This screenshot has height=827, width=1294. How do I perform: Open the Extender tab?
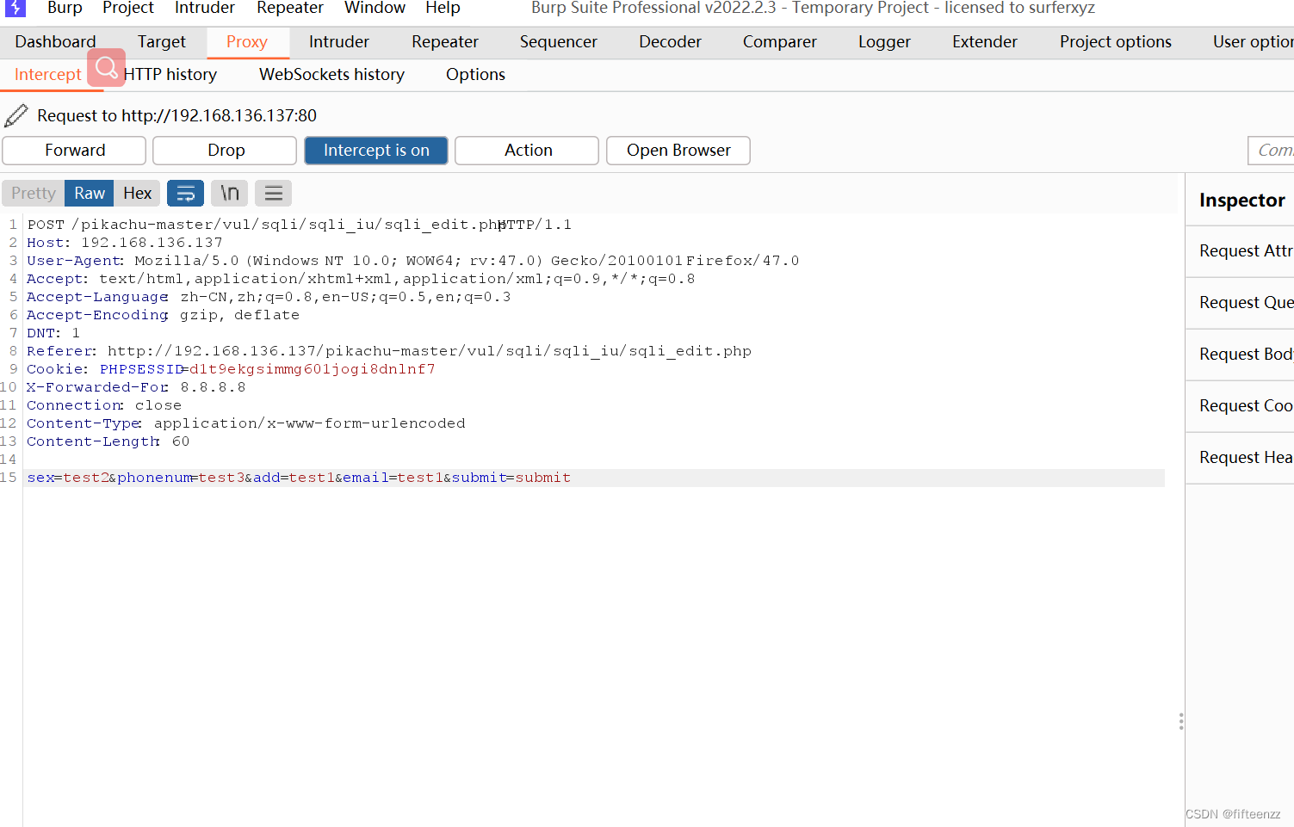tap(985, 42)
